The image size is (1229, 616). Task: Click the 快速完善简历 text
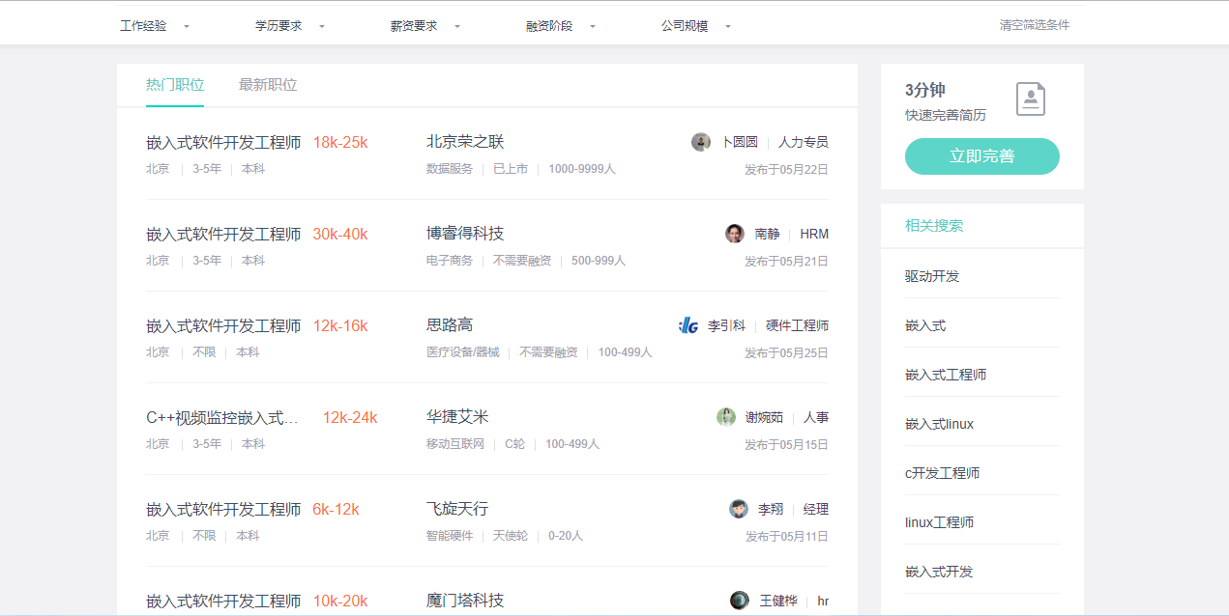pos(946,115)
